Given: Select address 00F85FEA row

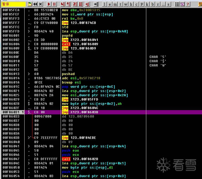Looking at the screenshot, I should pyautogui.click(x=101, y=10).
